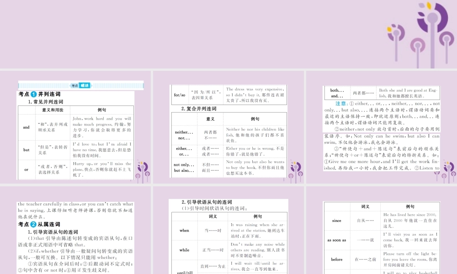Click the subheading (1)引导时间状语从句的连词
Viewport: 457px width, 274px height.
tap(215, 209)
